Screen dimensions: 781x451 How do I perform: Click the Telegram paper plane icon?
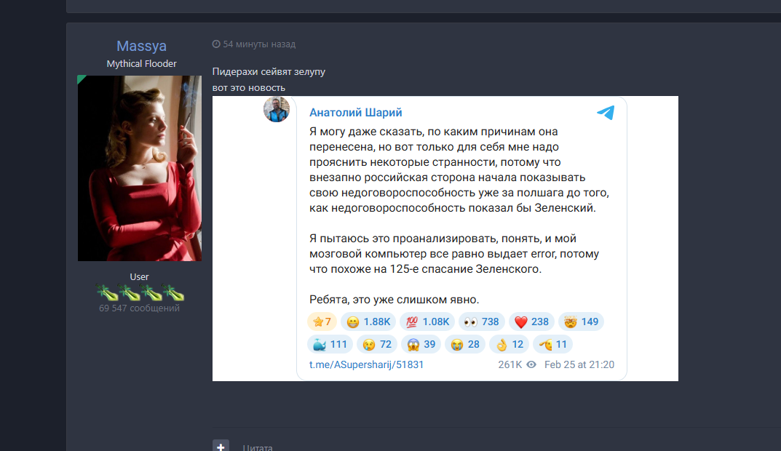click(x=606, y=113)
